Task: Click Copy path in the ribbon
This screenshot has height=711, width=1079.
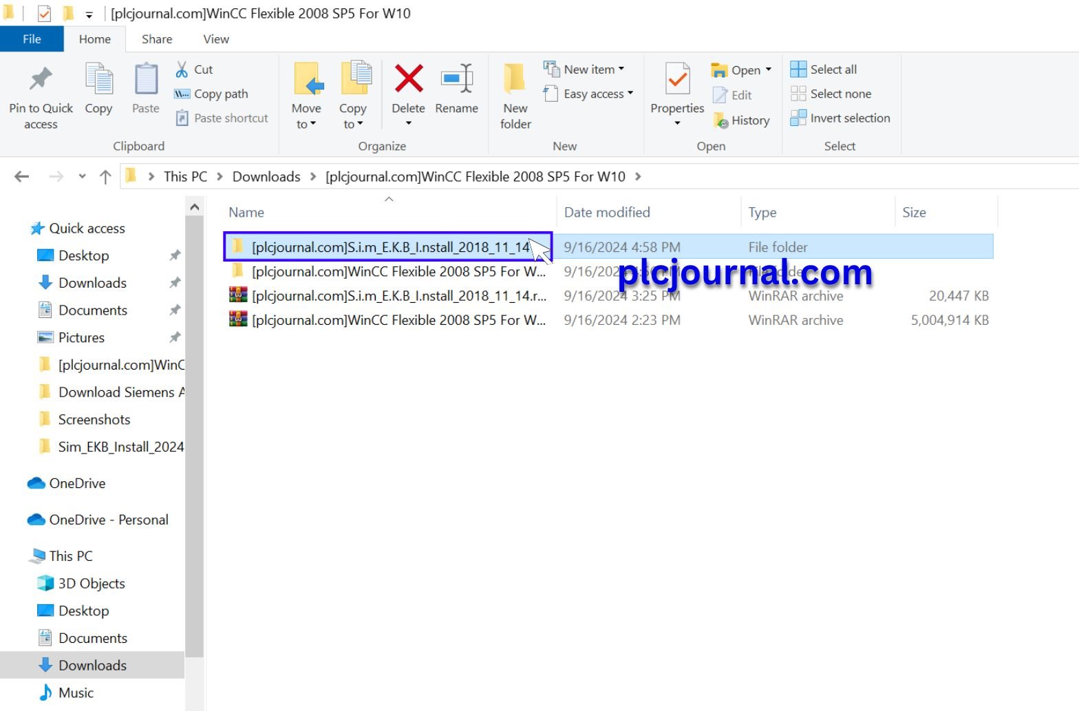Action: click(211, 94)
